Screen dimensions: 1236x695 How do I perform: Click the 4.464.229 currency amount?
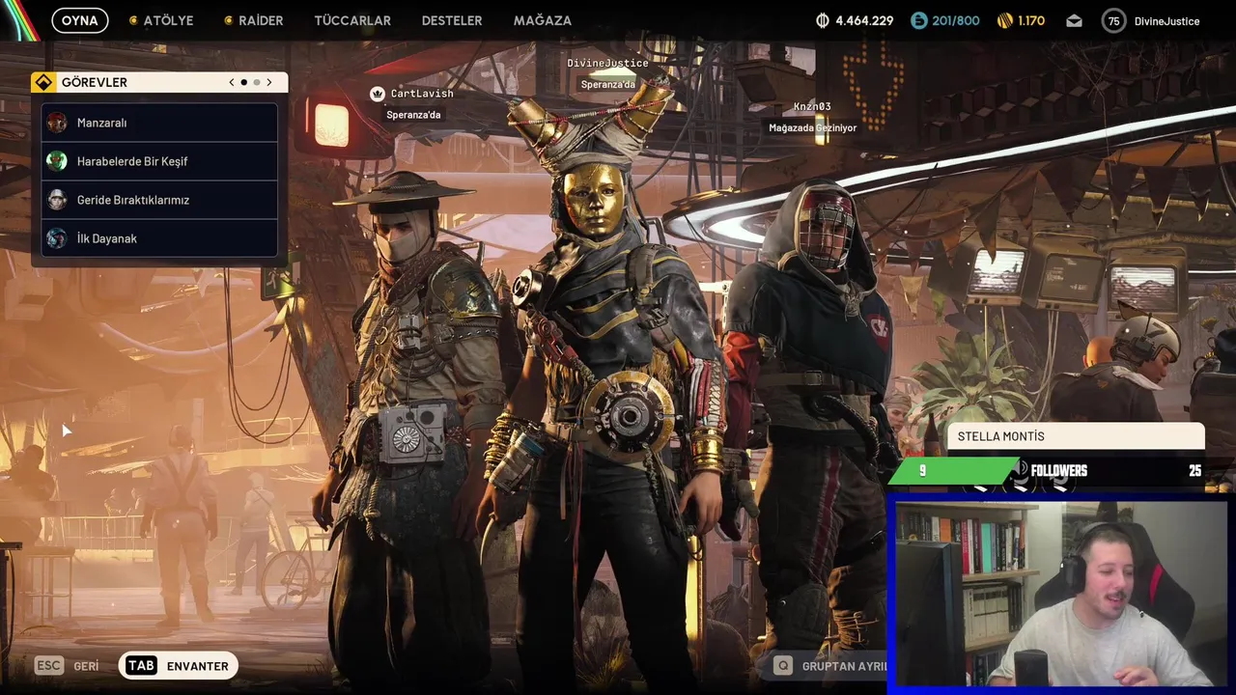[864, 20]
